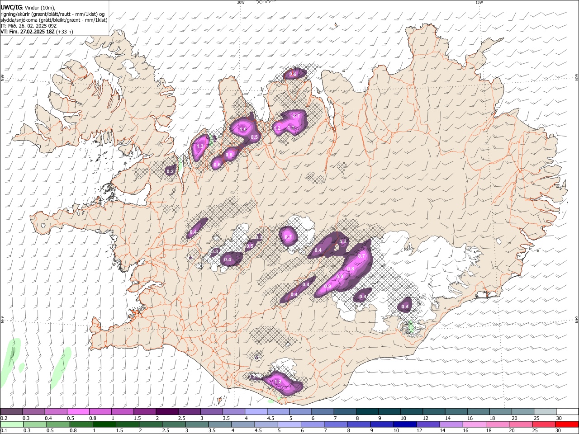Select the bright red 30 swatch in lower legend
Screen dimensions: 579x434
click(567, 425)
